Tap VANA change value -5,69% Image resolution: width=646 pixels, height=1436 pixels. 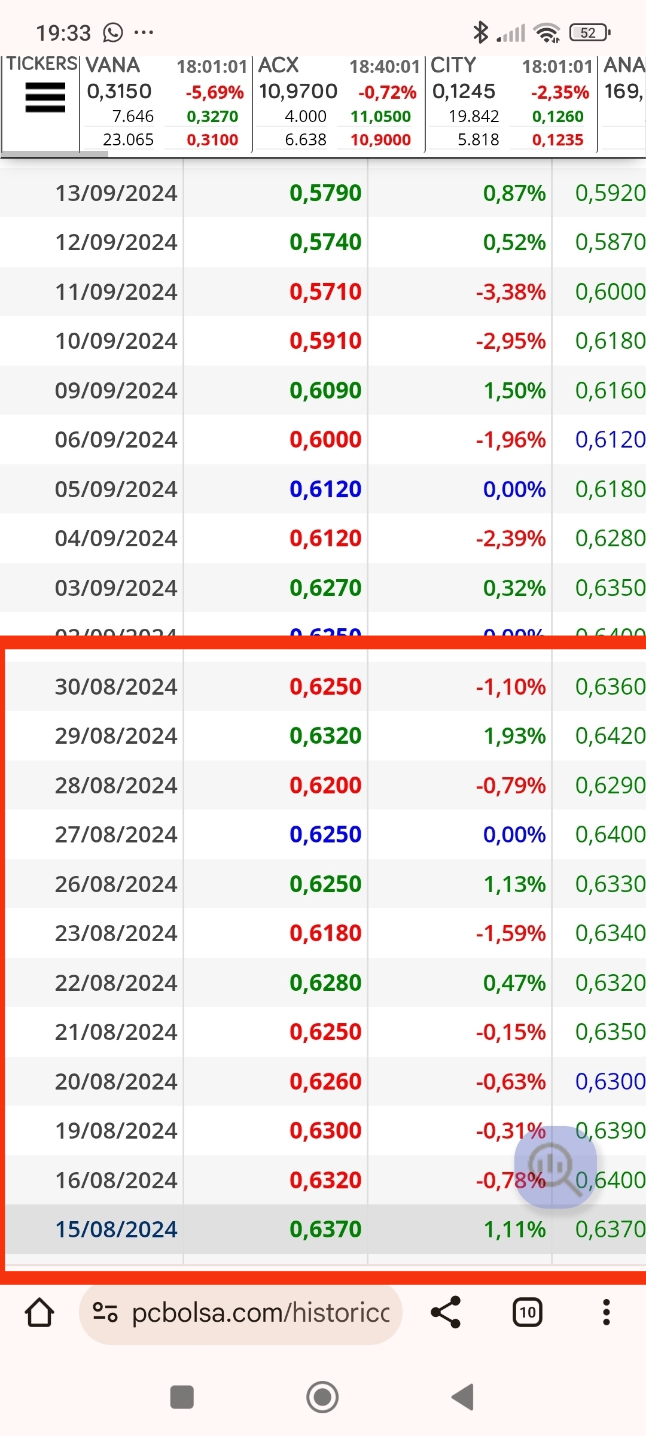click(x=214, y=92)
